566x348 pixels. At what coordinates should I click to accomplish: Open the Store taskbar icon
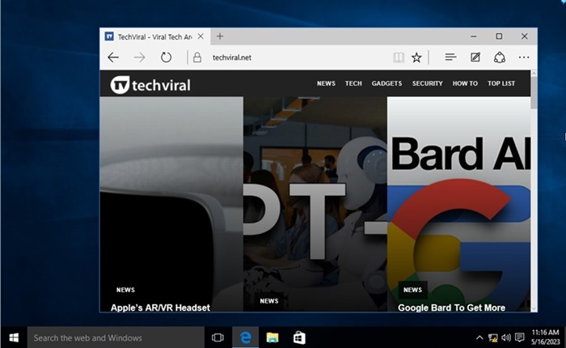[x=299, y=337]
